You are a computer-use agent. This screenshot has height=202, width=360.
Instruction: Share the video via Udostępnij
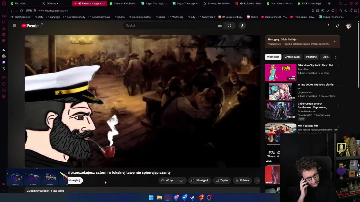pos(199,180)
